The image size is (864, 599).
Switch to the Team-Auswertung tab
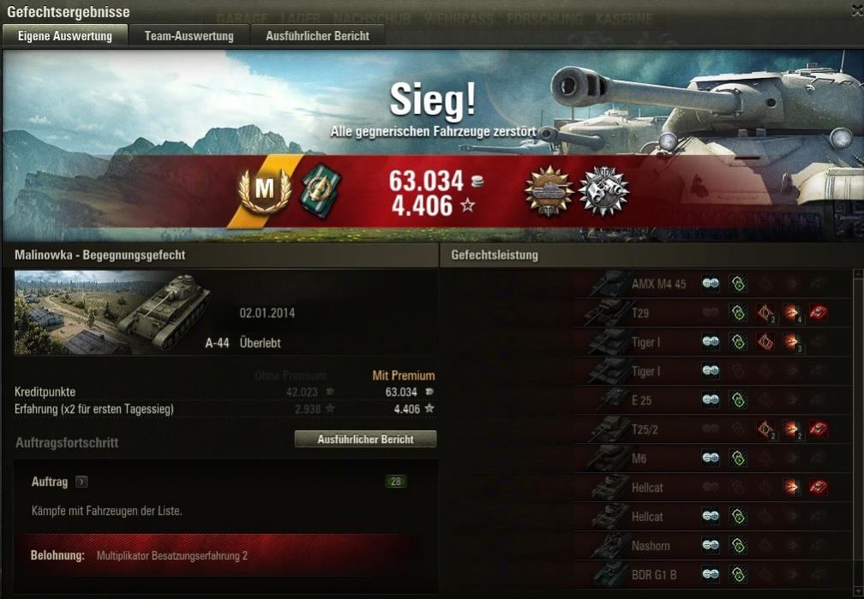point(189,36)
